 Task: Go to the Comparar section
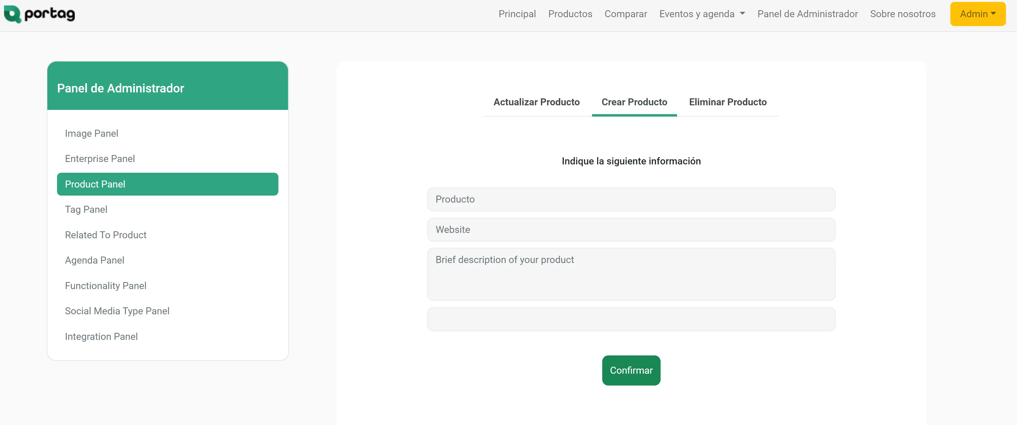[x=626, y=14]
